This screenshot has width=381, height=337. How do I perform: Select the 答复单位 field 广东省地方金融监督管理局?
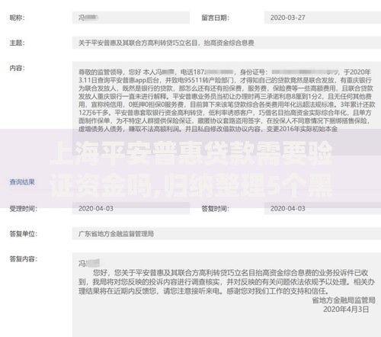[x=226, y=233]
